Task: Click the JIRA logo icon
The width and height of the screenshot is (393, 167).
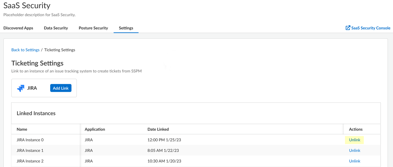Action: (21, 88)
